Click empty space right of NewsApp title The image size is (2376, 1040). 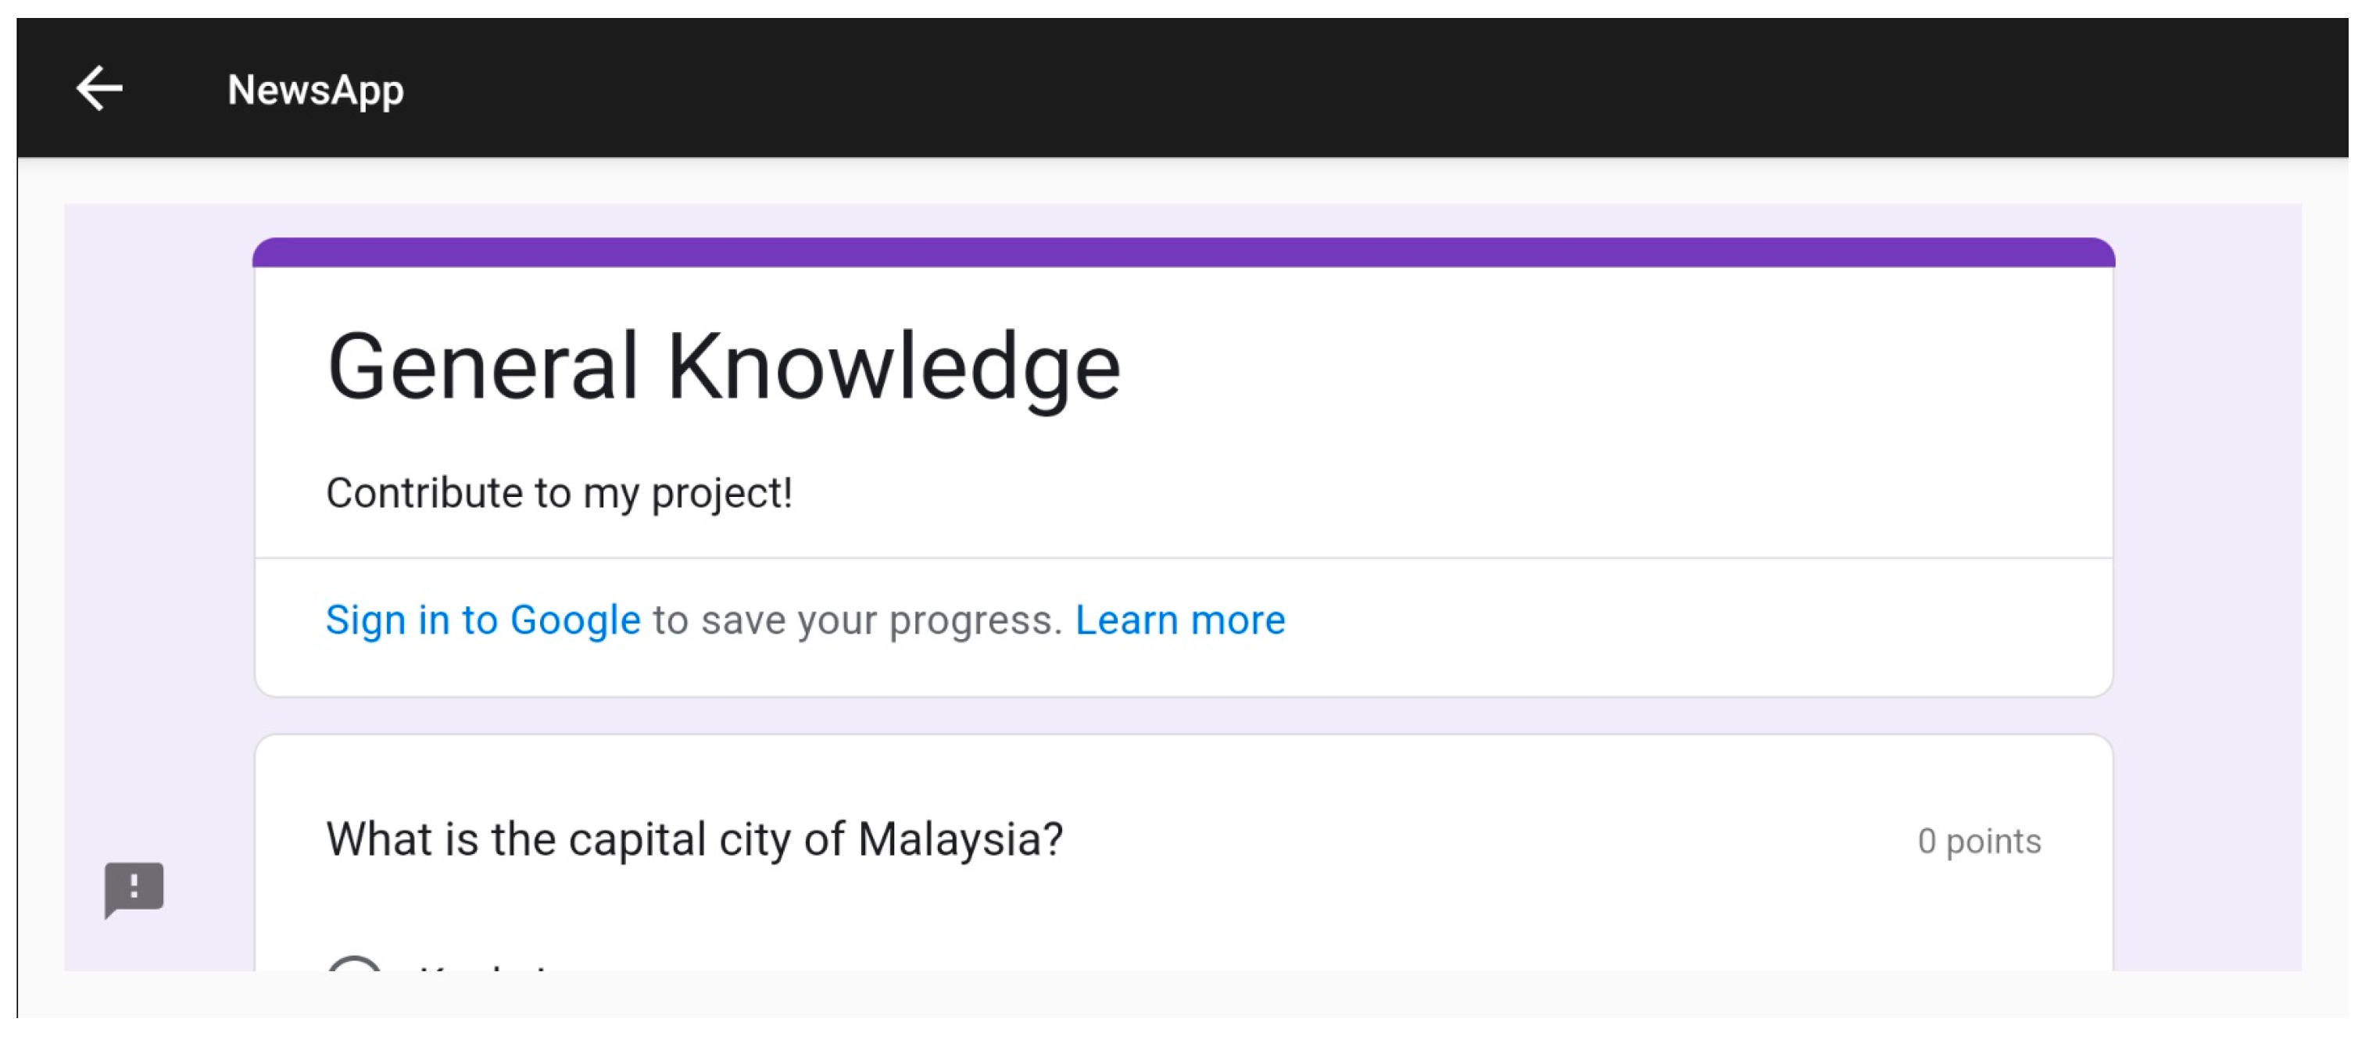click(1291, 88)
